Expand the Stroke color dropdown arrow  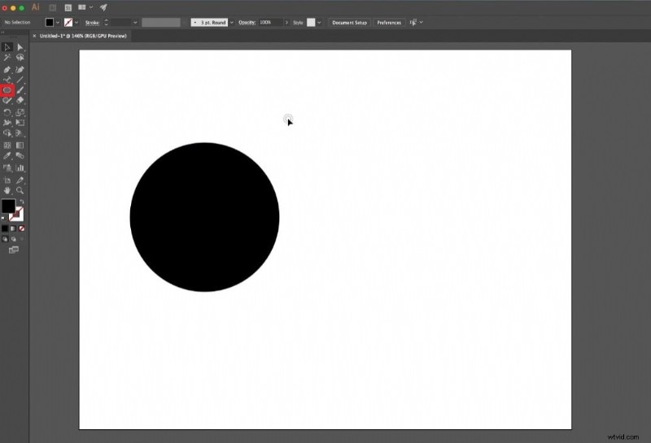pos(76,23)
